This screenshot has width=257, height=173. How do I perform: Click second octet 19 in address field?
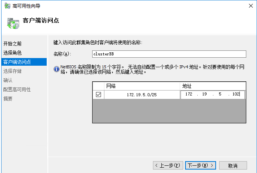[204, 94]
